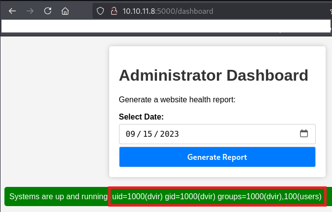Select the month field showing 09

click(x=130, y=134)
